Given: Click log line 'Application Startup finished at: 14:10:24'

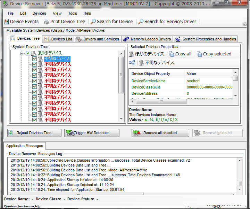Looking at the screenshot, I should (x=62, y=185).
